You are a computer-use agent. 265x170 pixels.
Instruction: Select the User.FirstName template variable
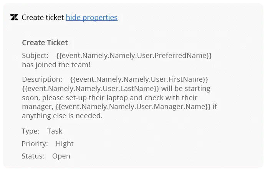tap(139, 79)
